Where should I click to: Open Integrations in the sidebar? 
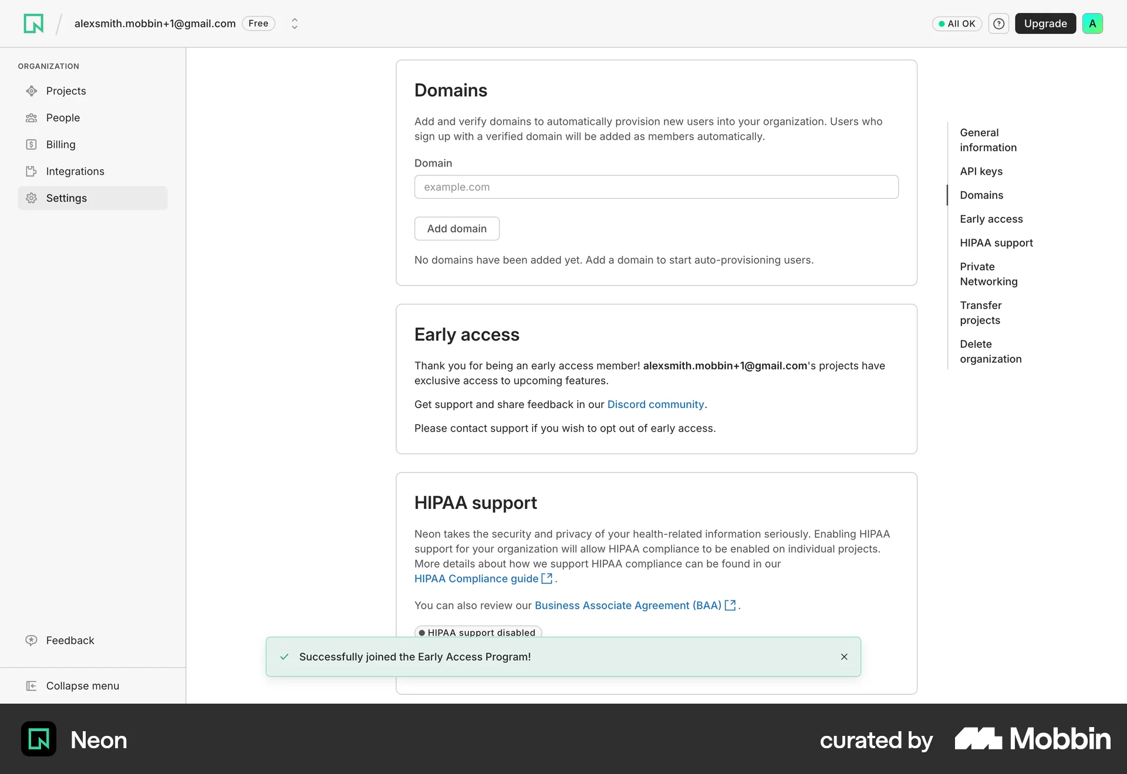coord(93,171)
